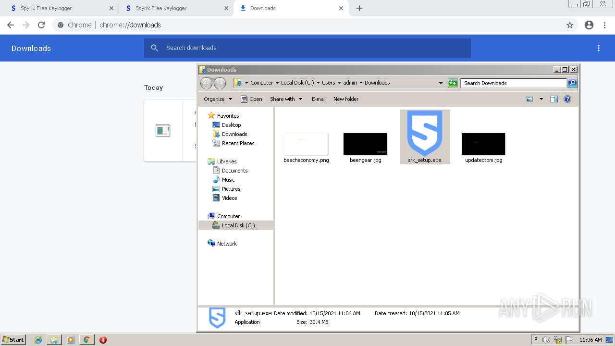Select Users breadcrumb segment
Viewport: 615px width, 346px height.
[329, 83]
